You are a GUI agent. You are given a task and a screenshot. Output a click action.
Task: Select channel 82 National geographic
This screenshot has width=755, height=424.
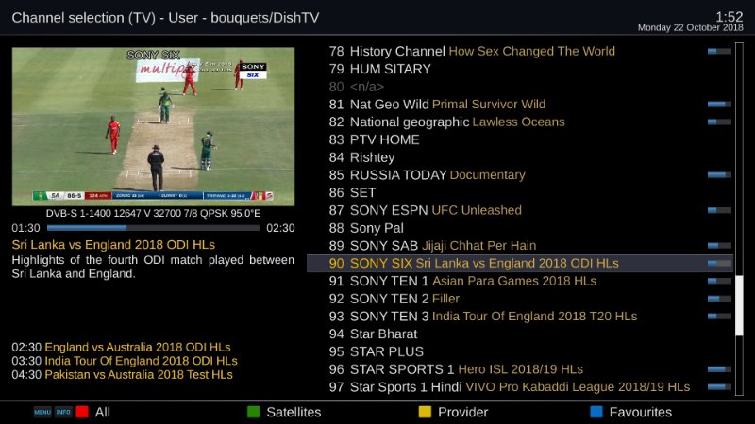[520, 122]
